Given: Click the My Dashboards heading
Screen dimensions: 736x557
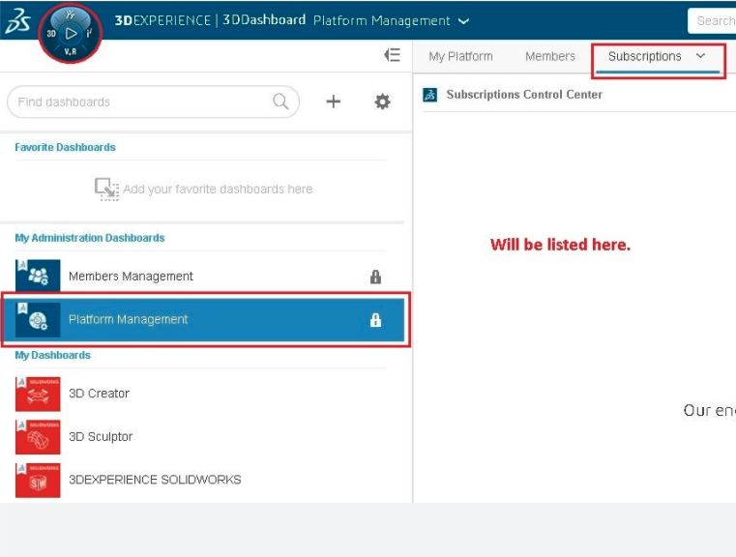Looking at the screenshot, I should pos(52,355).
